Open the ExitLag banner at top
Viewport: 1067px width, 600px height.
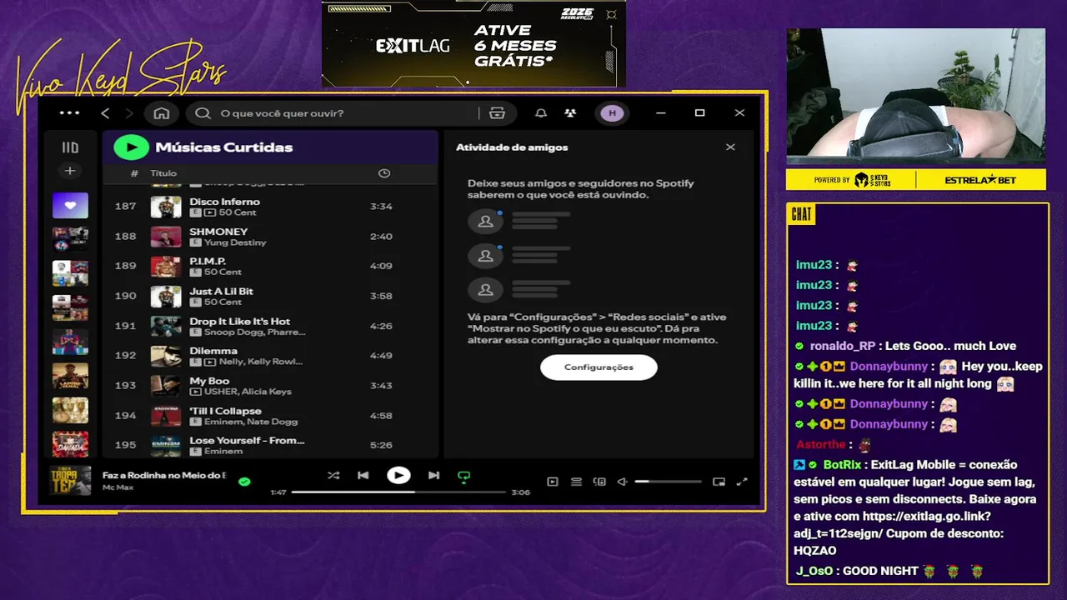point(473,44)
